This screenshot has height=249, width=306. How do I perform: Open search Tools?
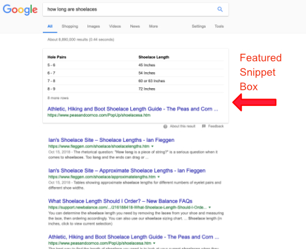219,26
